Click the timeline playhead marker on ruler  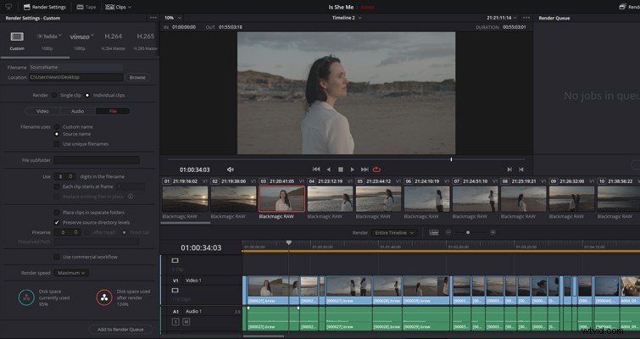click(288, 242)
